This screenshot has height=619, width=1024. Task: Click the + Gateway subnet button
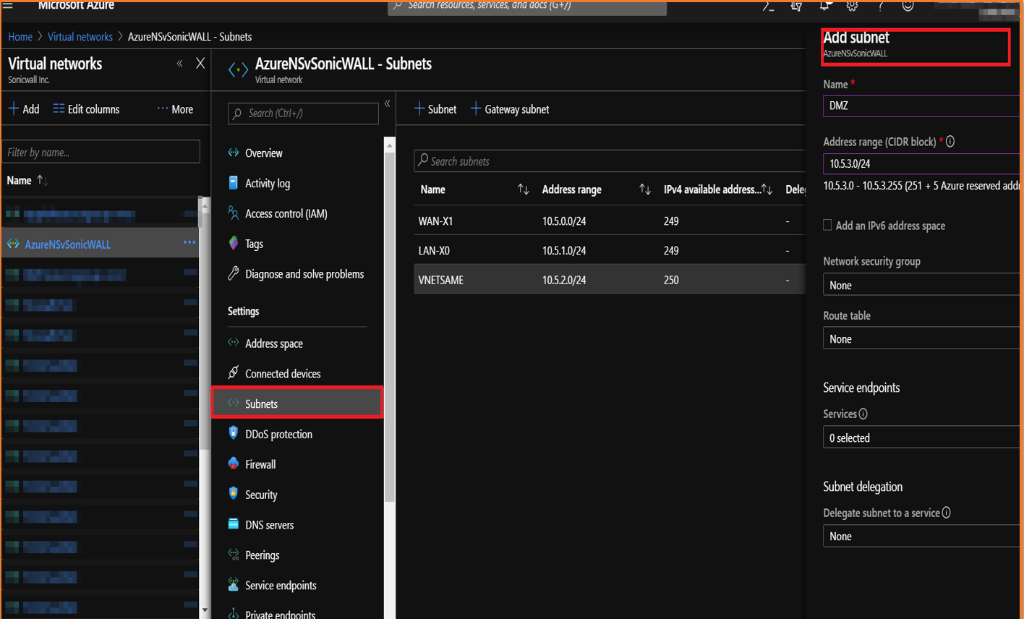tap(510, 109)
